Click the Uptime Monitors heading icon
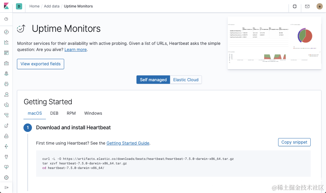326x193 pixels. point(21,29)
